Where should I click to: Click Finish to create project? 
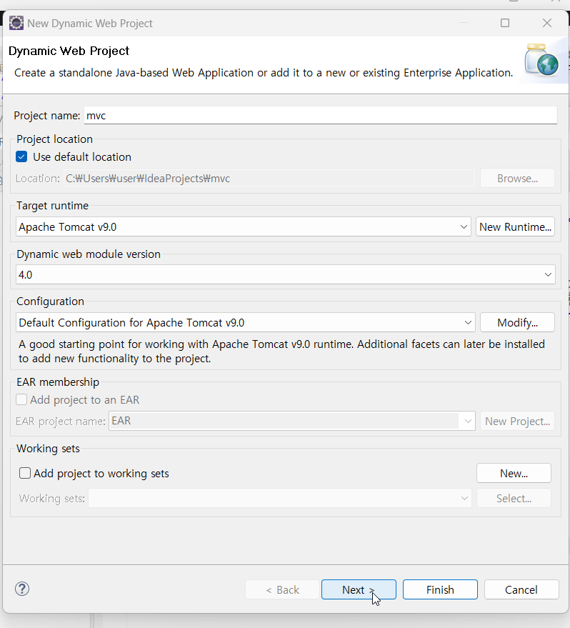point(440,589)
